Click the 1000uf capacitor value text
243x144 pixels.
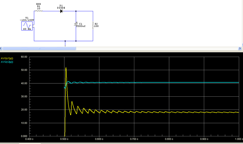pyautogui.click(x=81, y=26)
